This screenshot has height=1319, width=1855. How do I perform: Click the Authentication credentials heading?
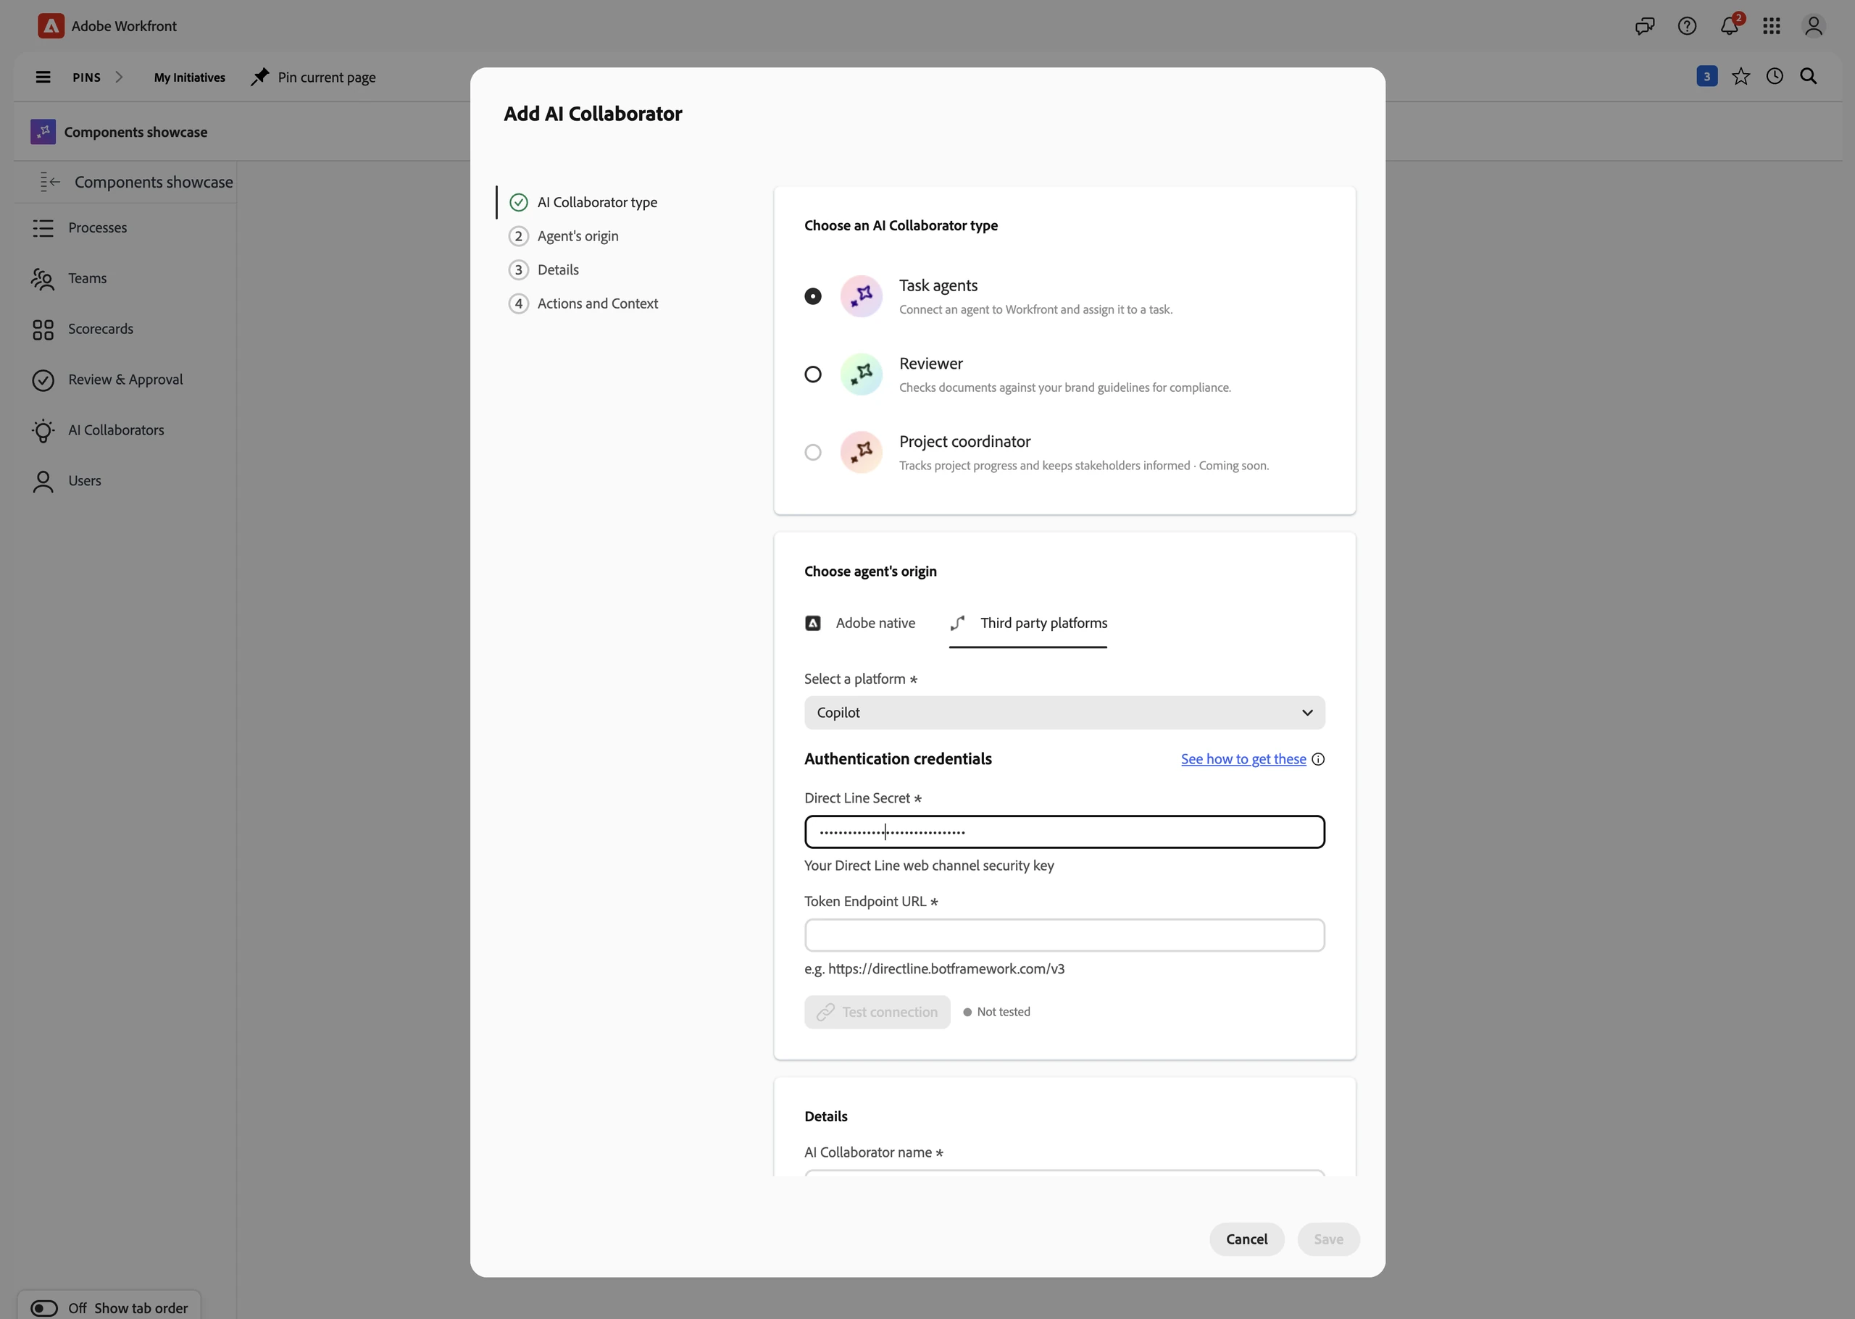click(x=898, y=758)
